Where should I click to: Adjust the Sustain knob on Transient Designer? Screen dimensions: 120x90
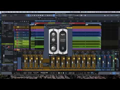53,40
